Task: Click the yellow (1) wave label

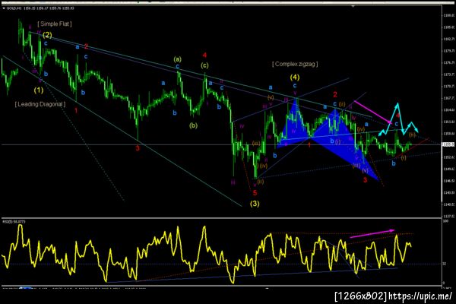Action: [39, 90]
